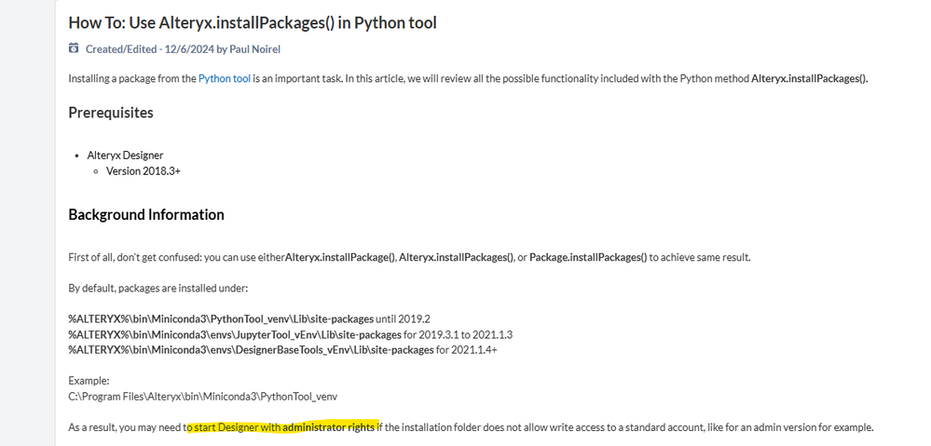The width and height of the screenshot is (931, 446).
Task: Click the highlighted 'start Designer with administrator rights' text
Action: [x=284, y=427]
